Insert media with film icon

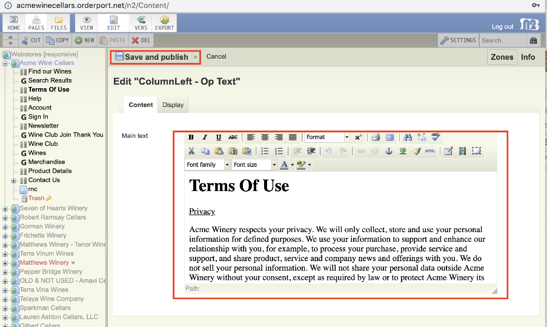[463, 151]
